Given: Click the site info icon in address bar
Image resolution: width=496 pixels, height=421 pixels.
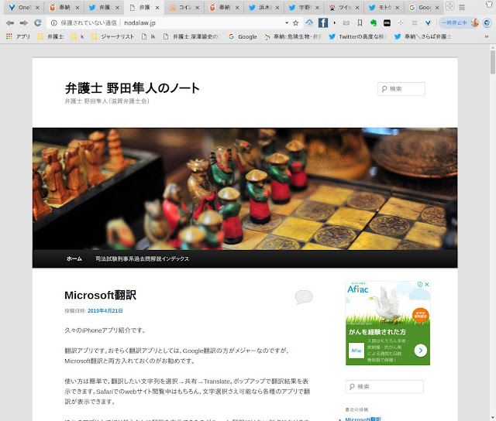Looking at the screenshot, I should tap(53, 22).
